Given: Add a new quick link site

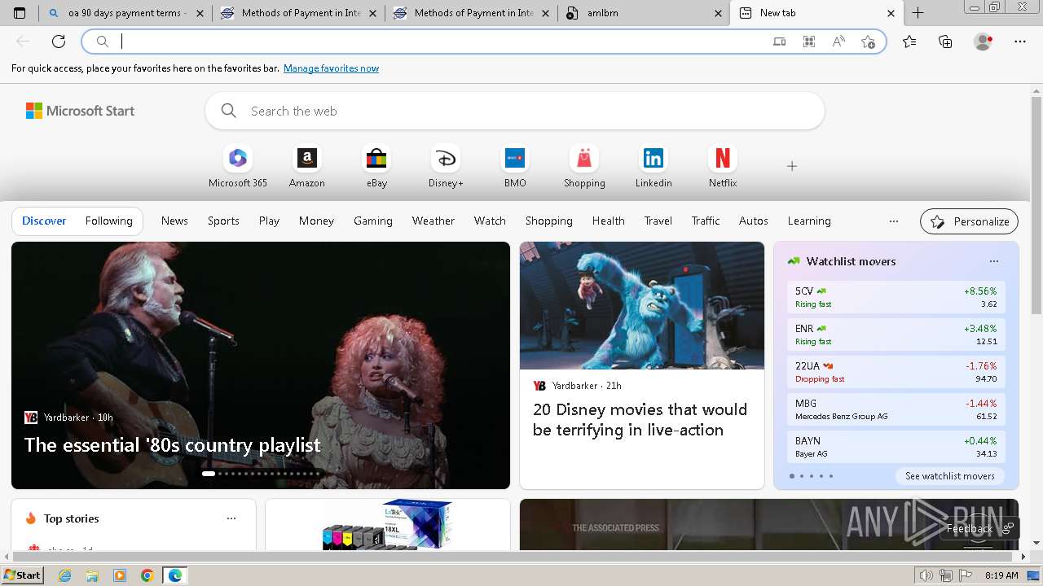Looking at the screenshot, I should pos(791,166).
